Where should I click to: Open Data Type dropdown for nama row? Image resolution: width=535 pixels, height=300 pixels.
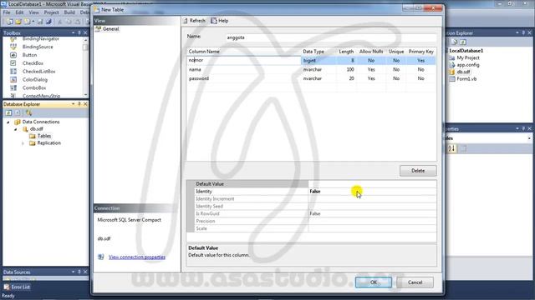(x=318, y=69)
